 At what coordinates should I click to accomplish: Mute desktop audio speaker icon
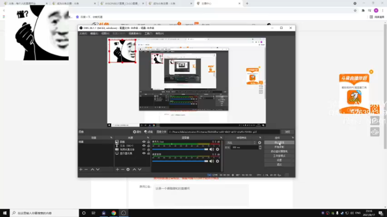click(211, 161)
